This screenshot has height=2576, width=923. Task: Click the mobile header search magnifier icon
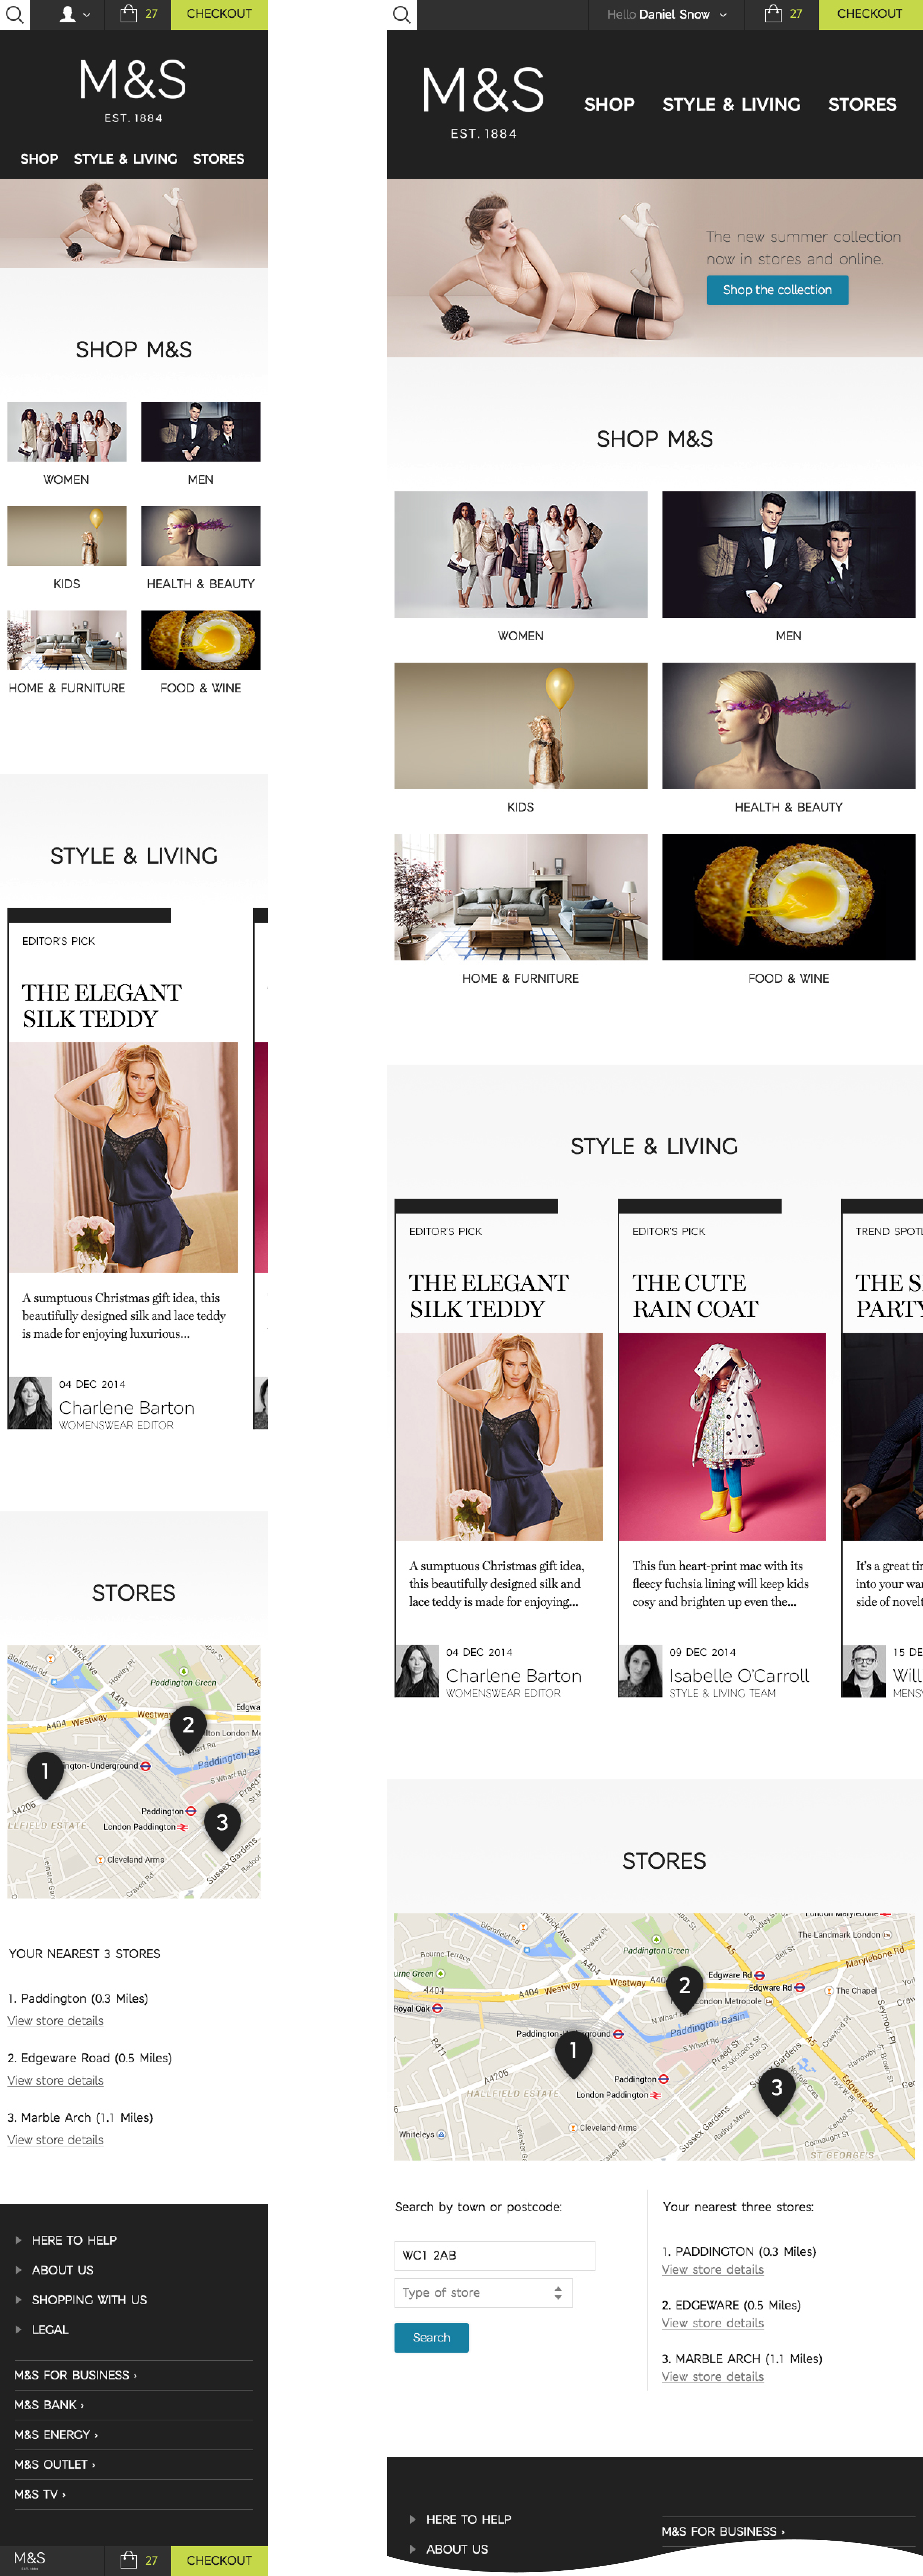tap(15, 15)
